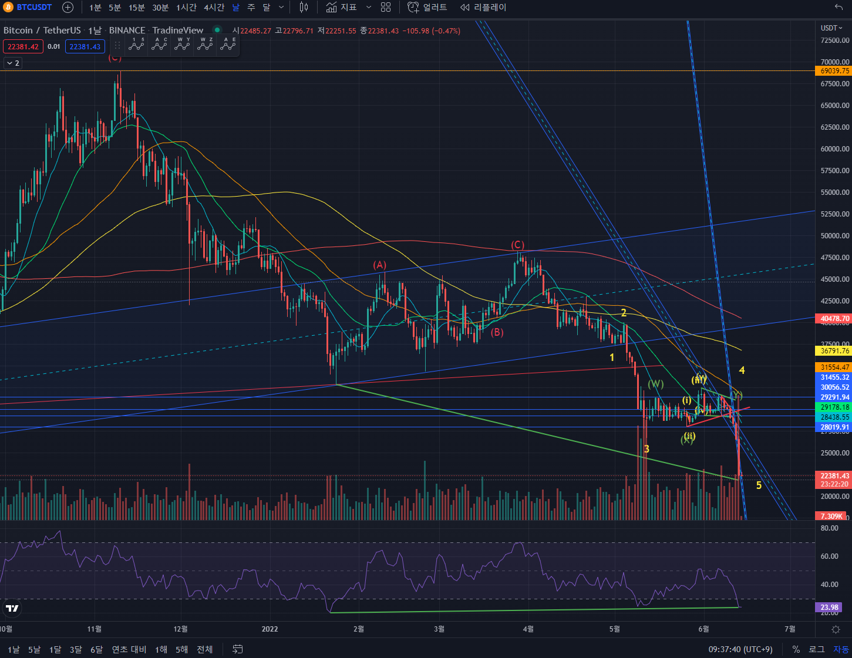852x658 pixels.
Task: Start bar replay with 리플레이
Action: [483, 8]
